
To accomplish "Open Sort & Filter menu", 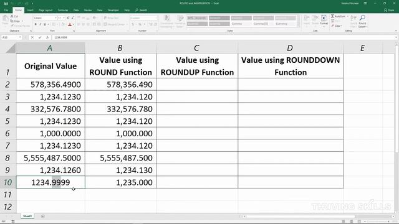I will [x=353, y=21].
